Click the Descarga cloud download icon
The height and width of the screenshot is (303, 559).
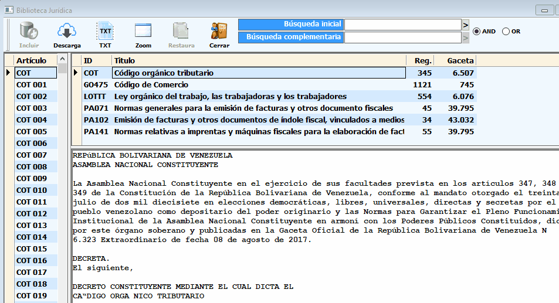(x=67, y=31)
